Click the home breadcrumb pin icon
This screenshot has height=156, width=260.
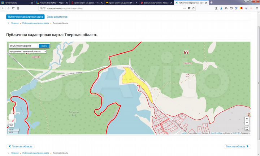tap(8, 23)
